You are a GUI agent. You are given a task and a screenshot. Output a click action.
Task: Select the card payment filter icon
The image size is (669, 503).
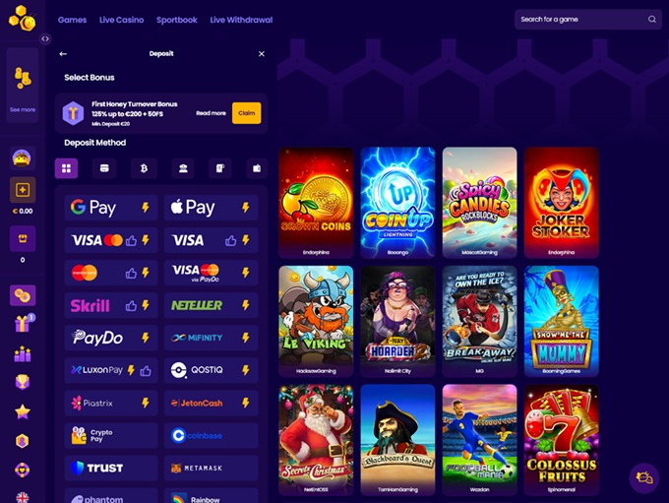click(104, 168)
